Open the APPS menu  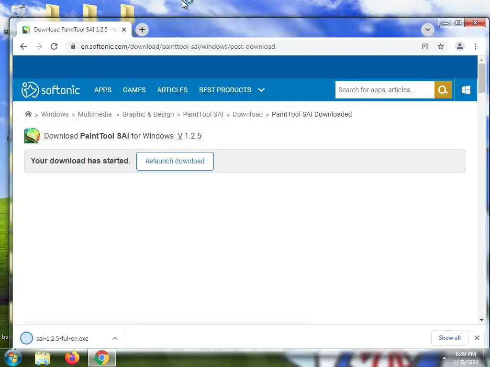[103, 90]
